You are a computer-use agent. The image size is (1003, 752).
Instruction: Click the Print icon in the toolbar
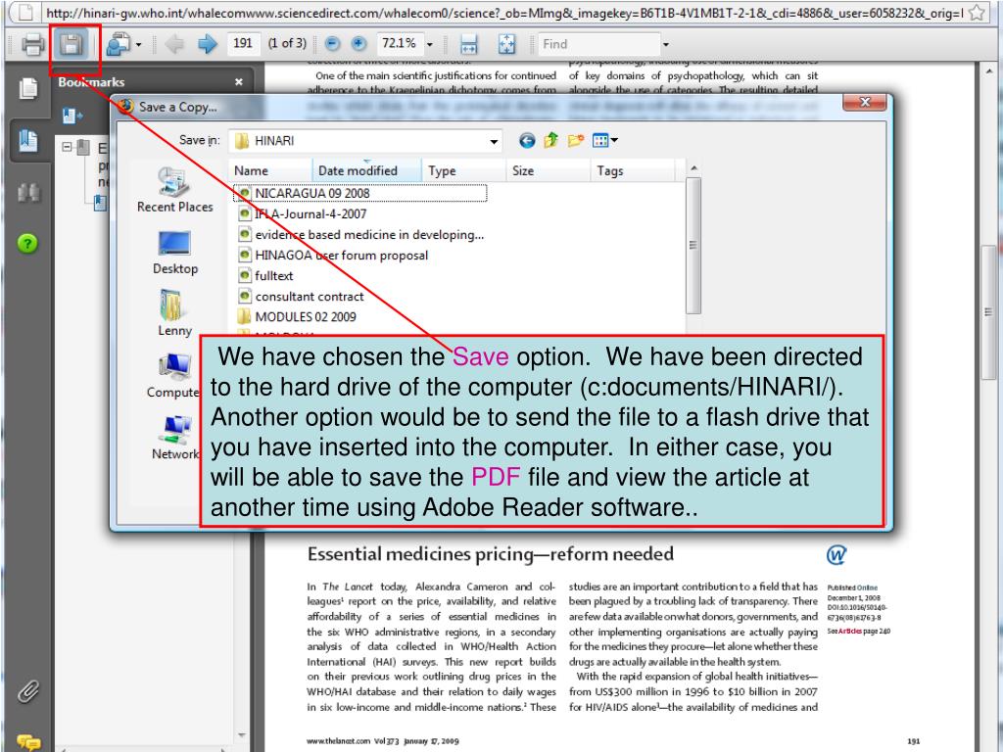pyautogui.click(x=32, y=44)
